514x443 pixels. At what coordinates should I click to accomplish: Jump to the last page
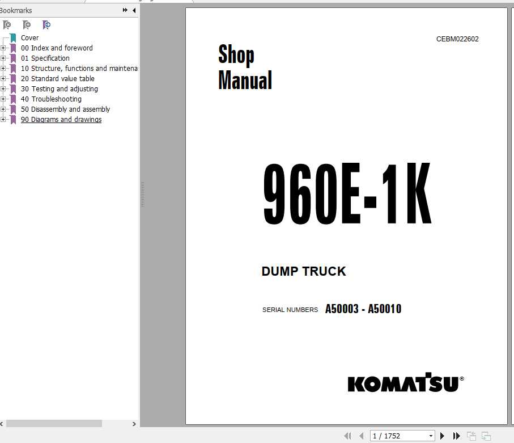click(x=456, y=436)
